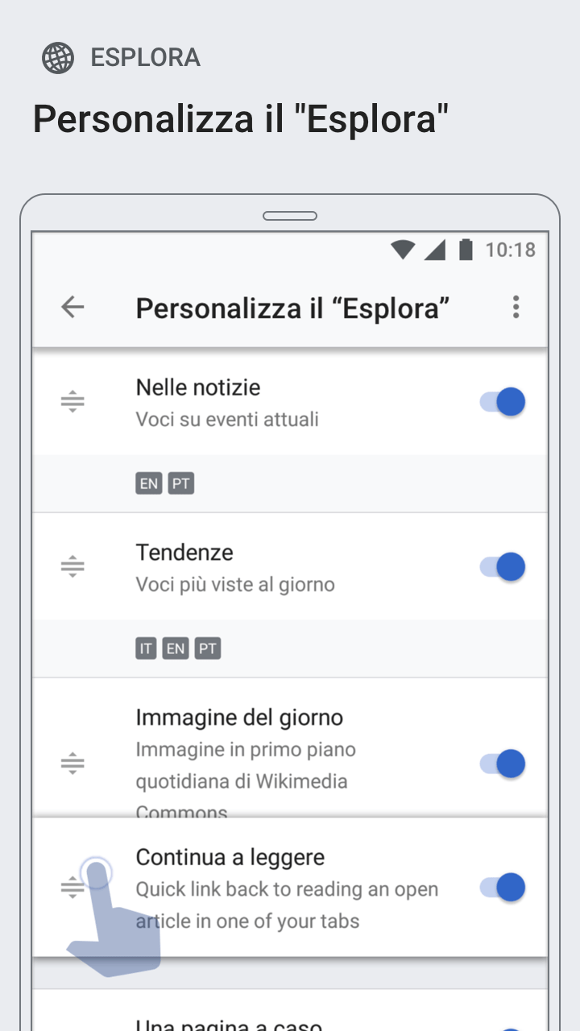Open the three-dot overflow menu
Viewport: 580px width, 1031px height.
pyautogui.click(x=516, y=307)
